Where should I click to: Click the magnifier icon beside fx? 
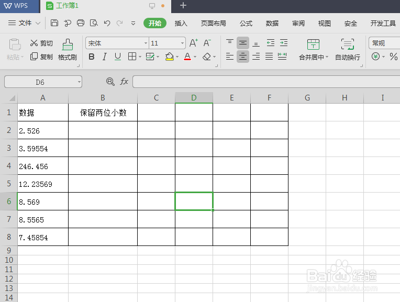coord(110,82)
